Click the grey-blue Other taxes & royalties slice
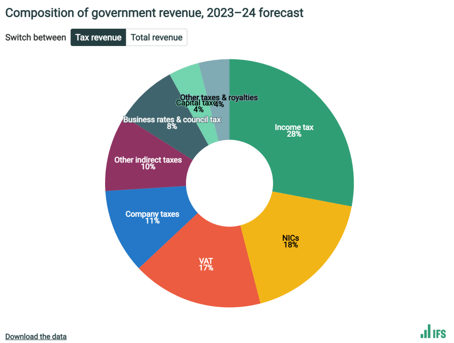Screen dimensions: 454x343 pyautogui.click(x=215, y=73)
